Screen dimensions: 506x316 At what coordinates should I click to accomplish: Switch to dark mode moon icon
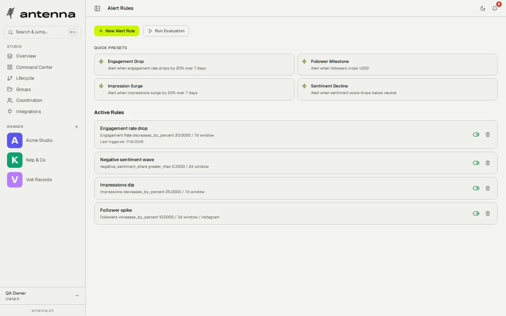(x=483, y=8)
